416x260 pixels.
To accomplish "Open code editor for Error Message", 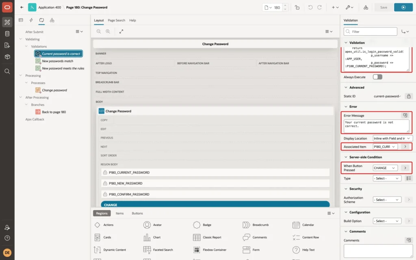I will coord(405,115).
